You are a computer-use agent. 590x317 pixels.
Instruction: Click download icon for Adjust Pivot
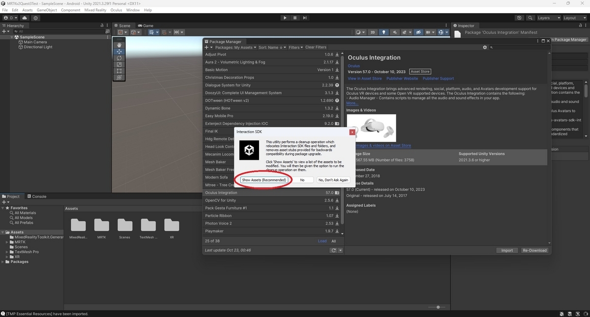click(x=337, y=55)
